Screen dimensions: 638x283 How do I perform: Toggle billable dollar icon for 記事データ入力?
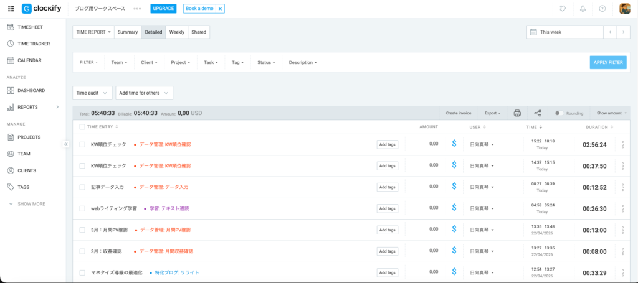(454, 187)
